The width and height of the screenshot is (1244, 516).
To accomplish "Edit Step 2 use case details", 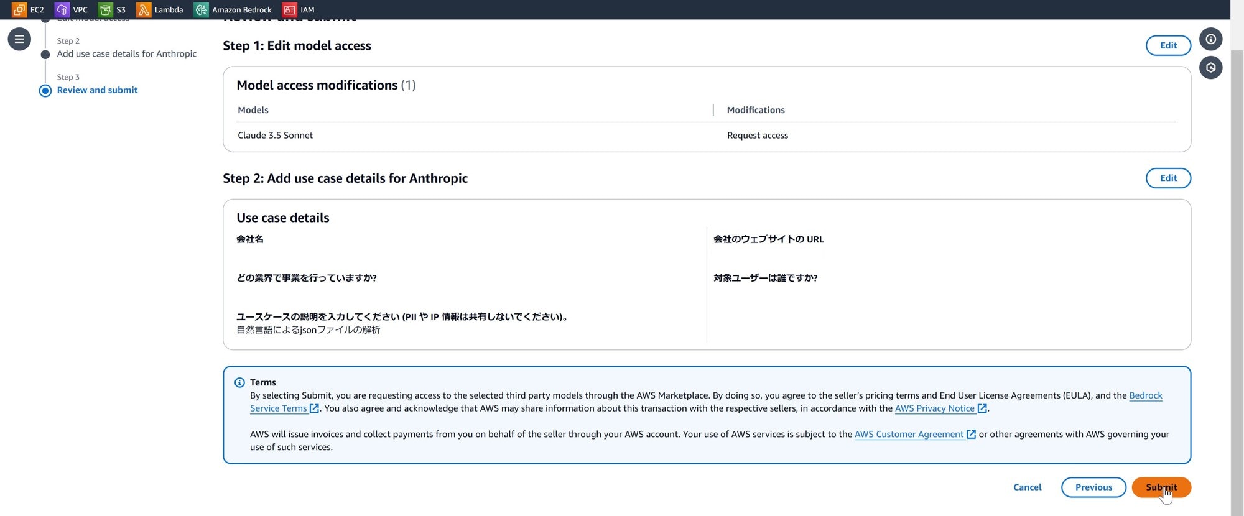I will click(x=1168, y=178).
